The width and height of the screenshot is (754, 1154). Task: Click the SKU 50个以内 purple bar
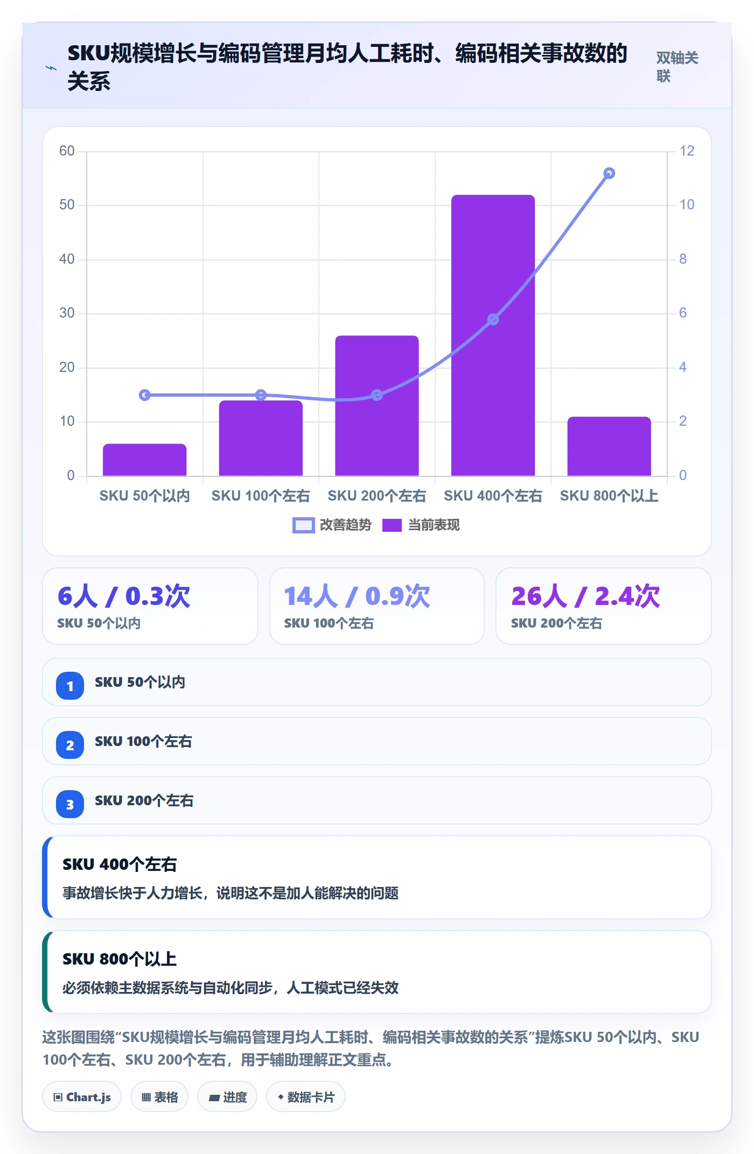point(145,460)
